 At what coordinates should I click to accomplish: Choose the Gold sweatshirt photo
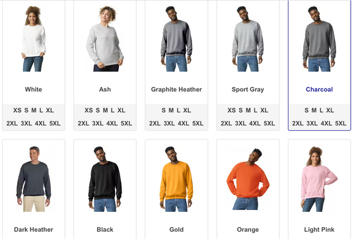tap(176, 179)
